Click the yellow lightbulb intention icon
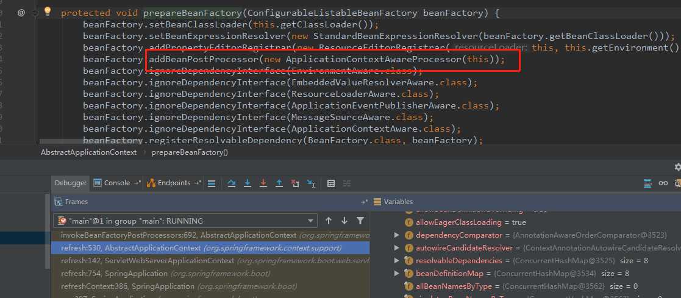681x298 pixels. point(48,12)
